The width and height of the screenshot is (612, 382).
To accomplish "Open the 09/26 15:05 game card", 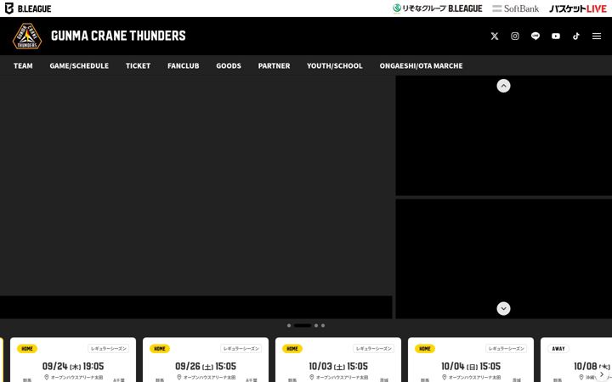I will [x=206, y=360].
